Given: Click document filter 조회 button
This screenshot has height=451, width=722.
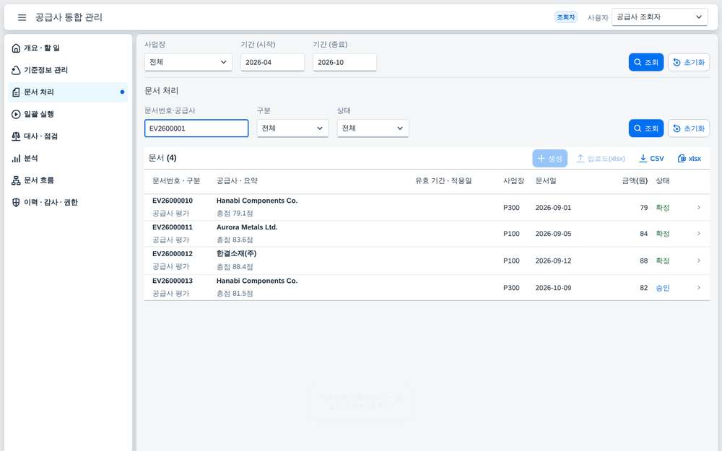Looking at the screenshot, I should (x=646, y=128).
